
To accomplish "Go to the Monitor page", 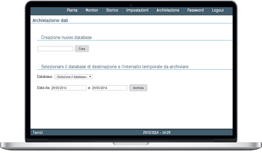I will coord(92,10).
